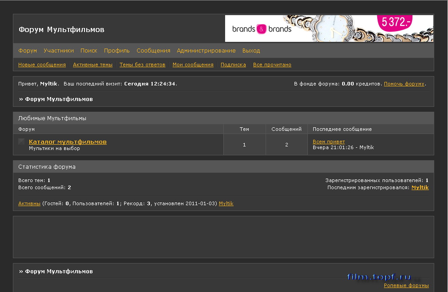The height and width of the screenshot is (292, 448).
Task: Show Темы без ответов
Action: [142, 64]
